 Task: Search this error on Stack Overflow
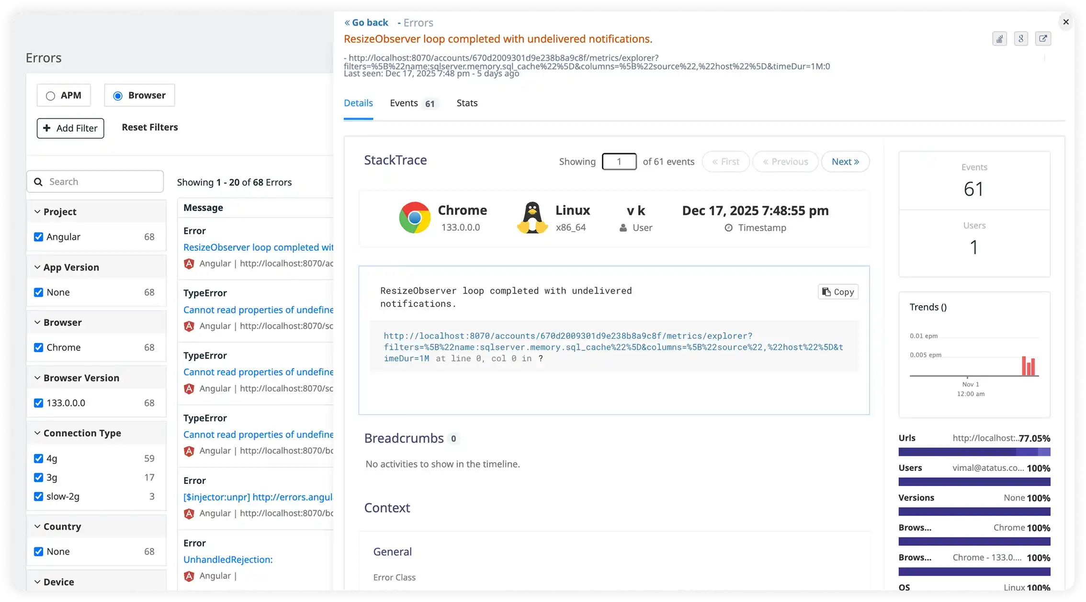[x=999, y=39]
